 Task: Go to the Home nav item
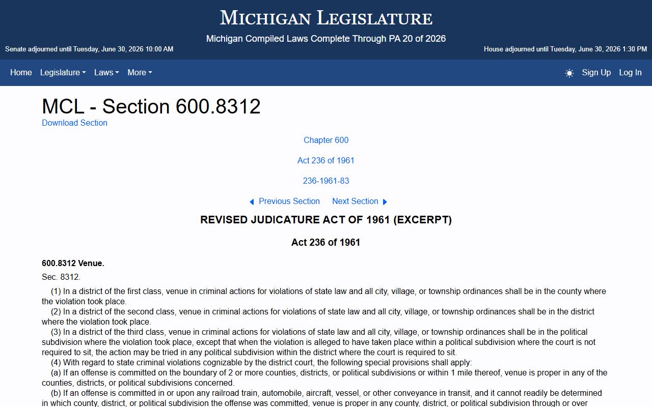click(21, 73)
